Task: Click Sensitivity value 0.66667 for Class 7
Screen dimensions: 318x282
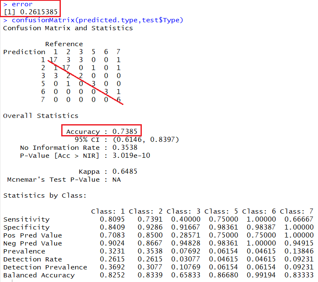Action: click(299, 219)
